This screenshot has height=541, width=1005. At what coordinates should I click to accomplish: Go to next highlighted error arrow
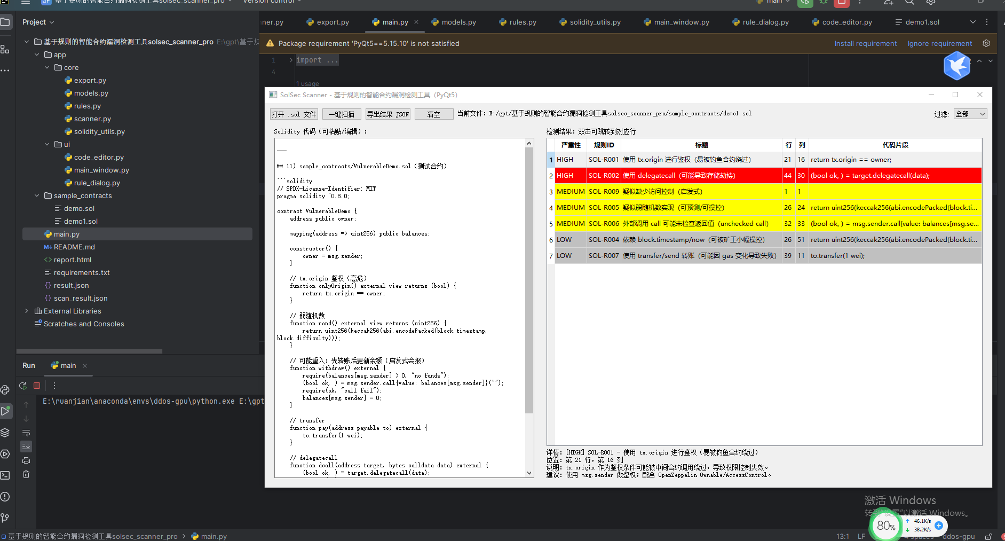pyautogui.click(x=991, y=61)
